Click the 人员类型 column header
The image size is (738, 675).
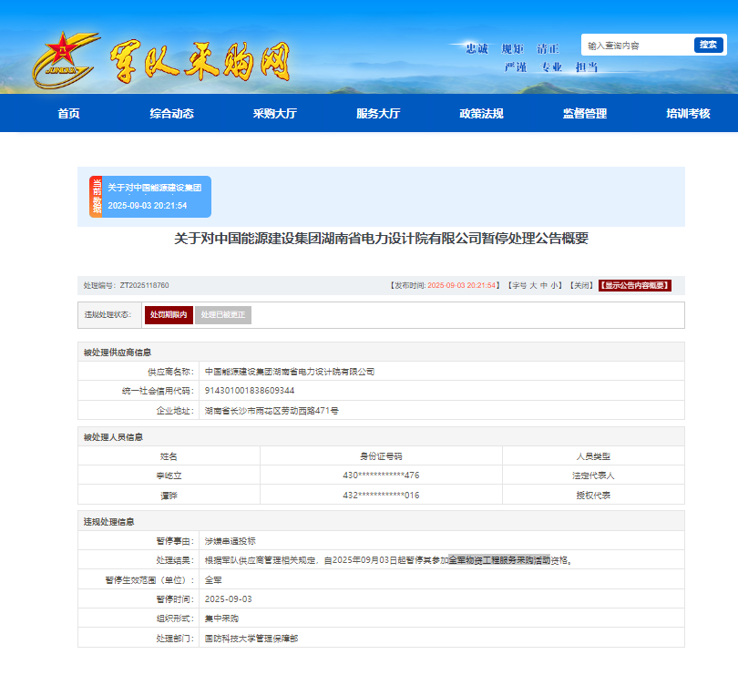coord(593,456)
